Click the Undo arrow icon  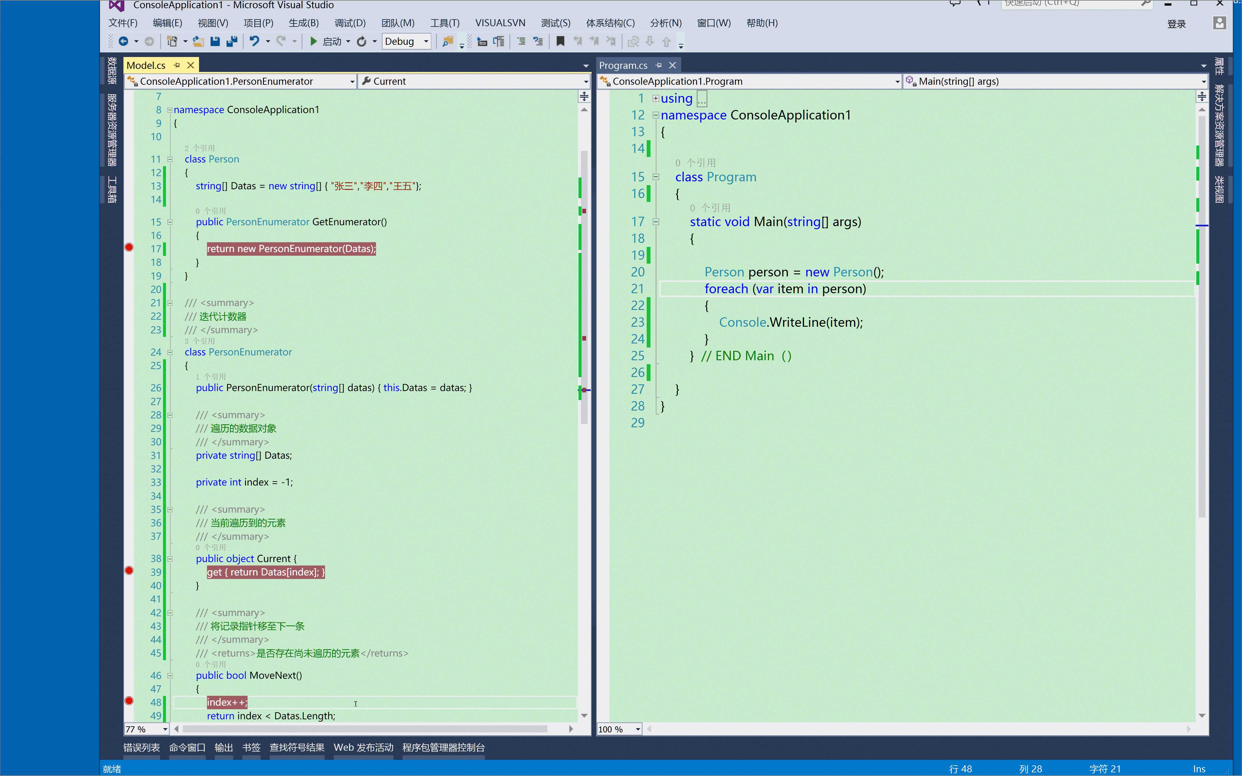[x=254, y=41]
